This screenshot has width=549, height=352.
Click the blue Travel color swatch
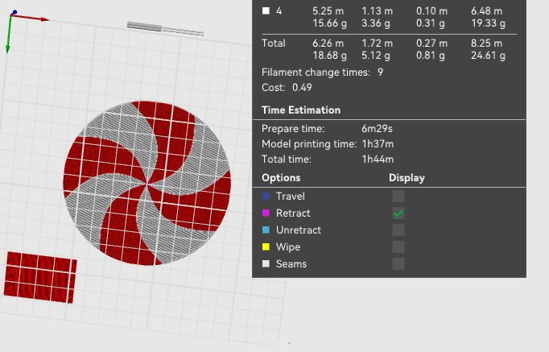point(266,197)
